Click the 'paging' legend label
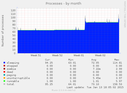 click(11, 75)
